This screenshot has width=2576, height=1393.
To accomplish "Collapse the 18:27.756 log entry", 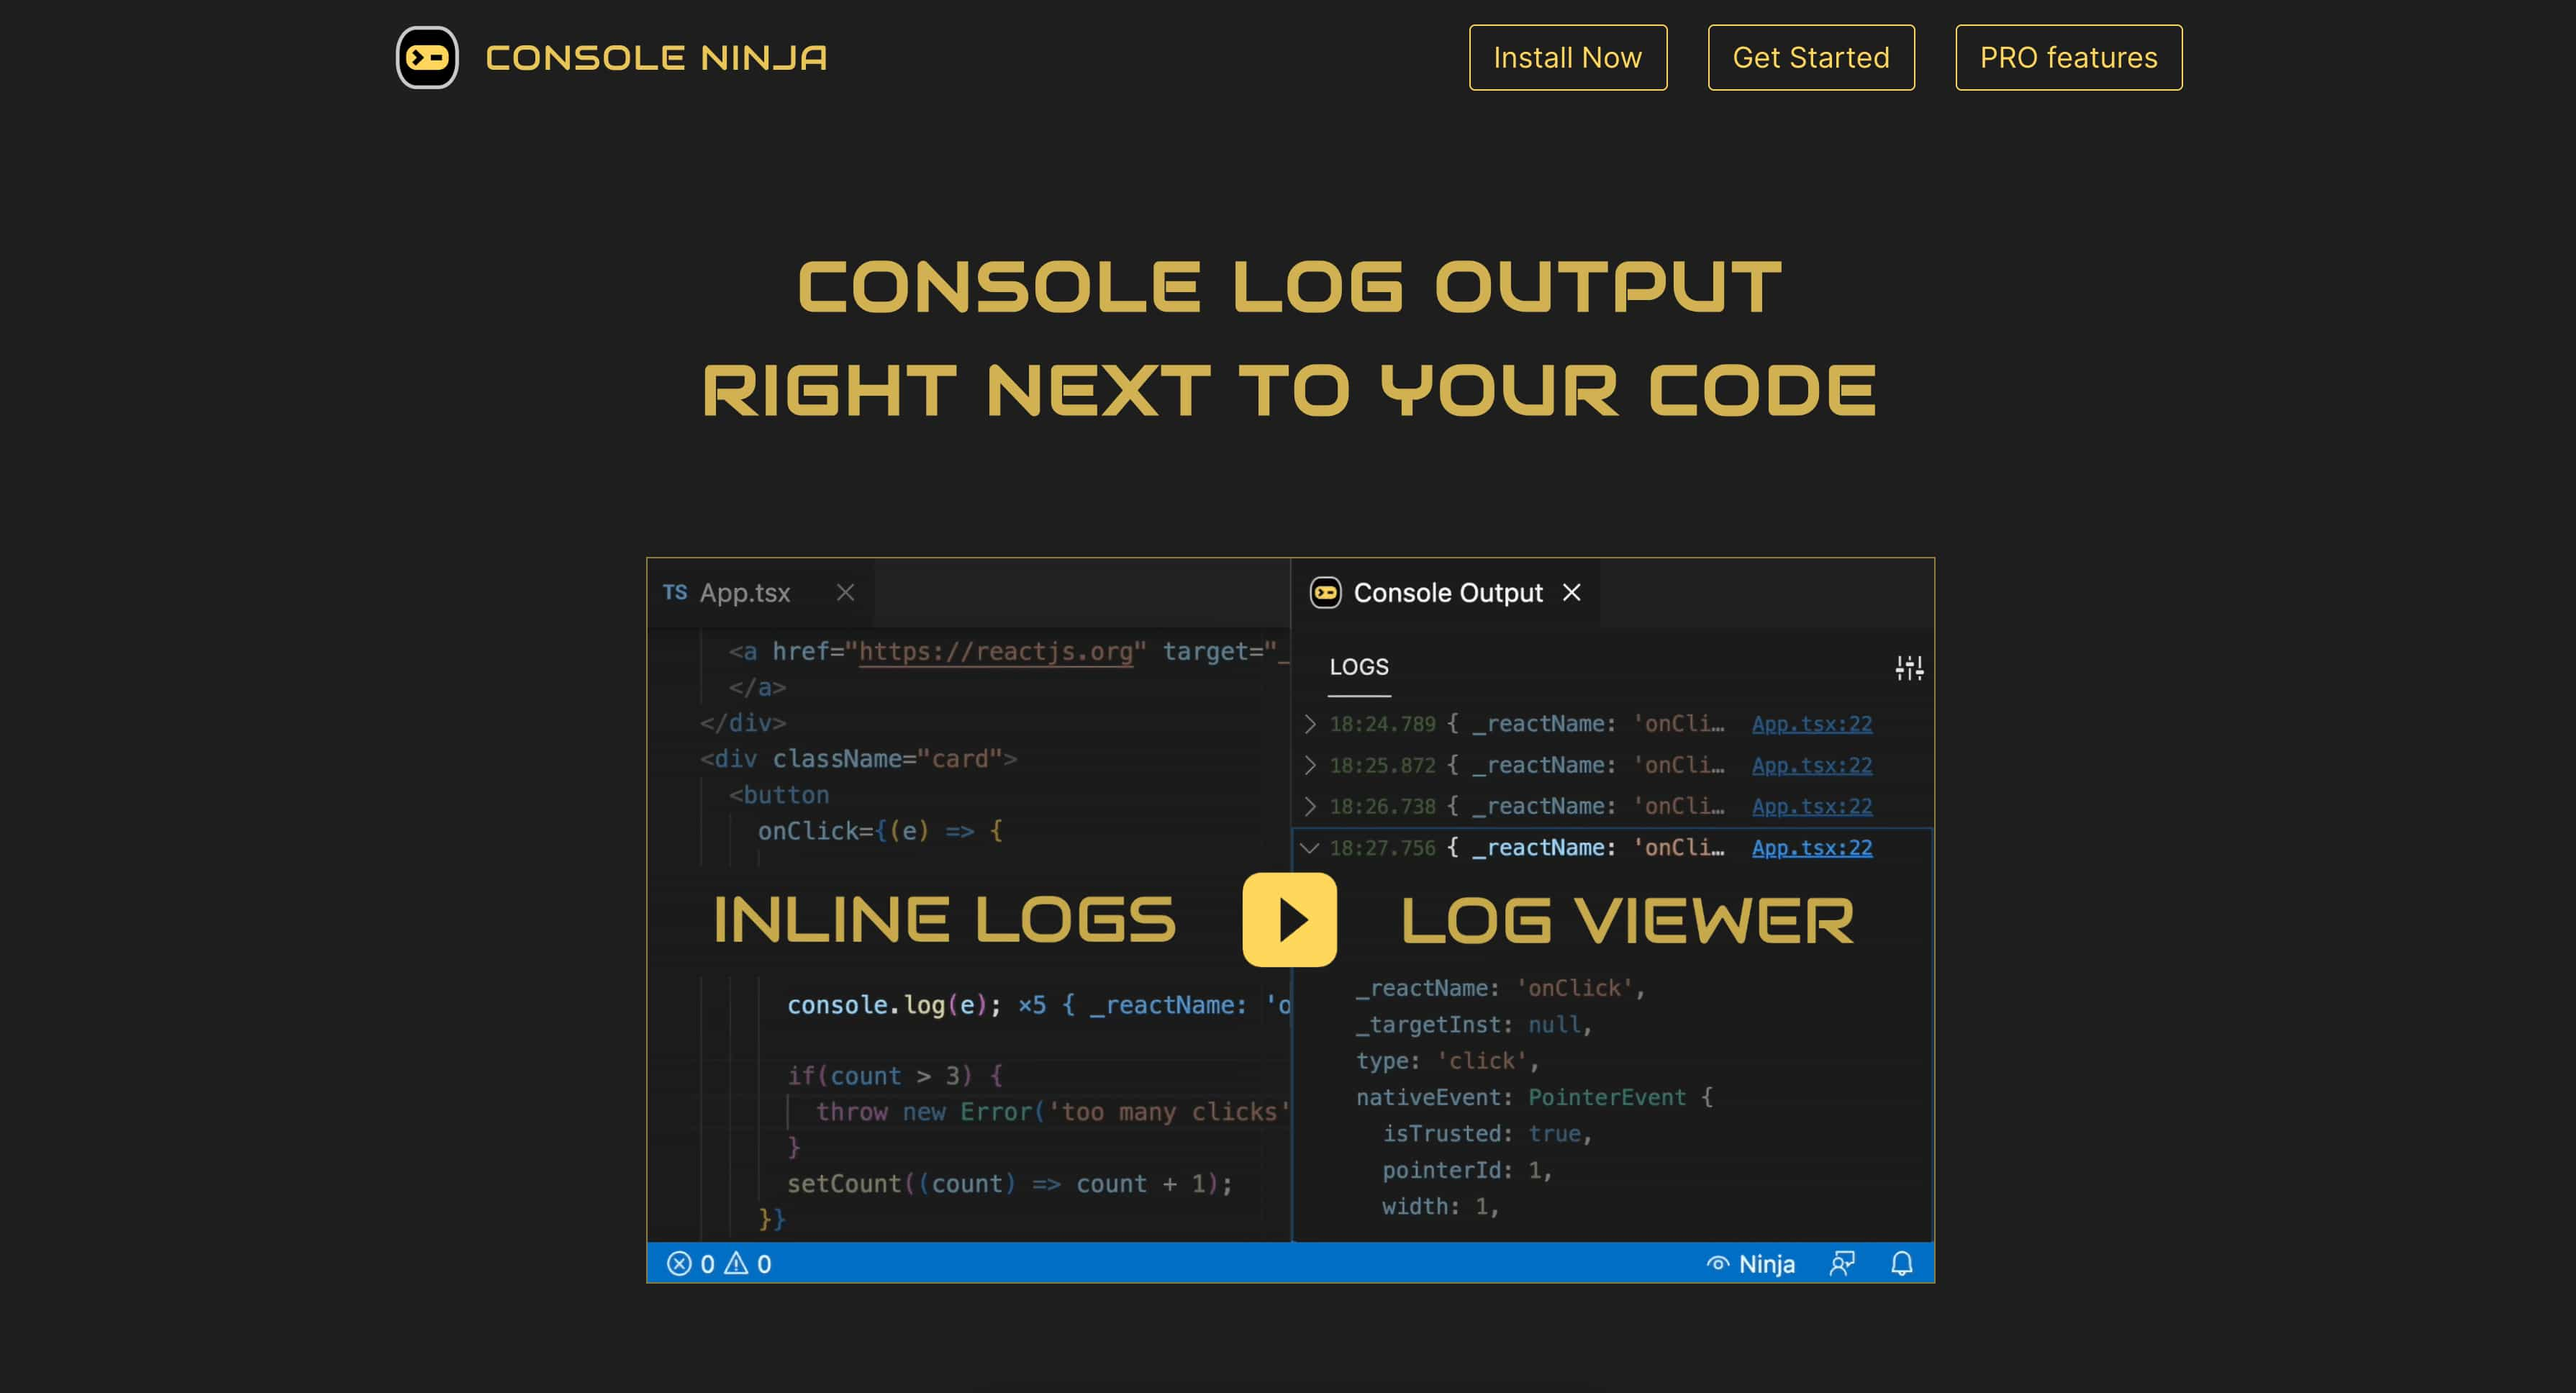I will (1309, 848).
